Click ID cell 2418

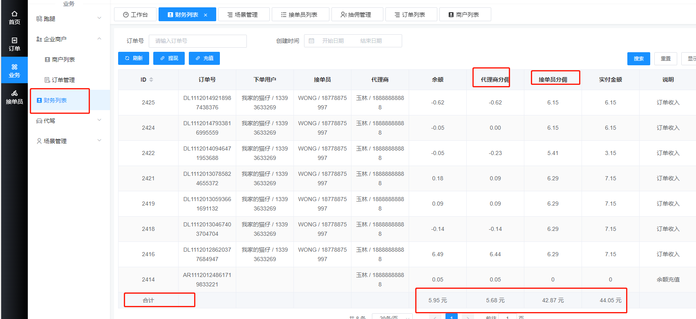tap(148, 229)
